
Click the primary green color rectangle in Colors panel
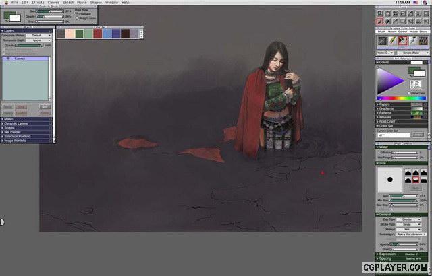[x=413, y=70]
